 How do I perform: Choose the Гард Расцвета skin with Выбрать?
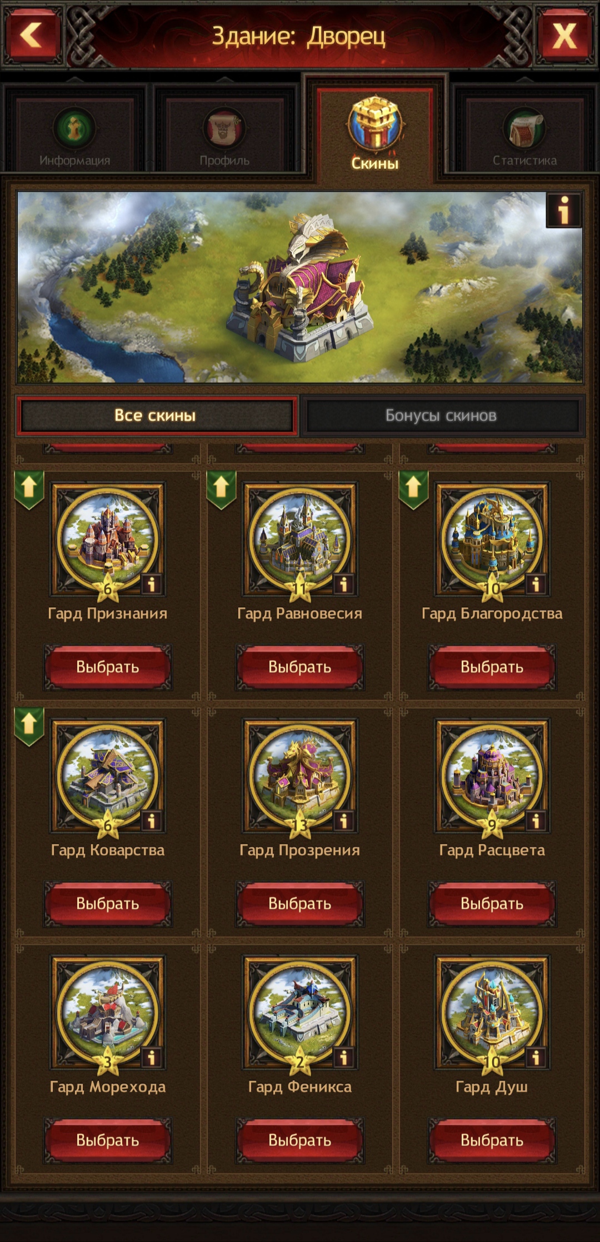(492, 904)
